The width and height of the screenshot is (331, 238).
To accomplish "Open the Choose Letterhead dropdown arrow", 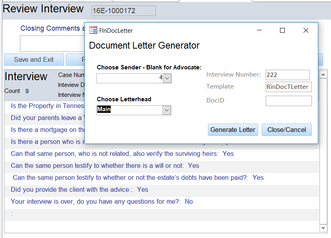I will 167,110.
